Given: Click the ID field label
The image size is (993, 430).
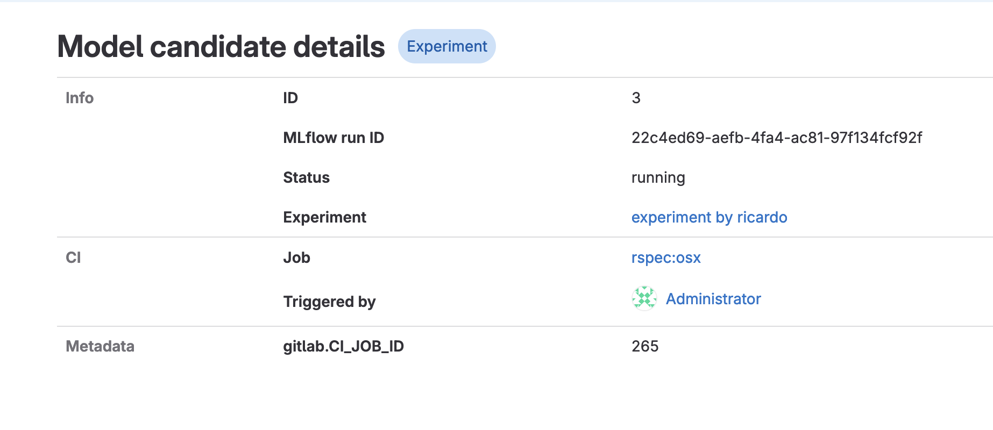Looking at the screenshot, I should (290, 98).
